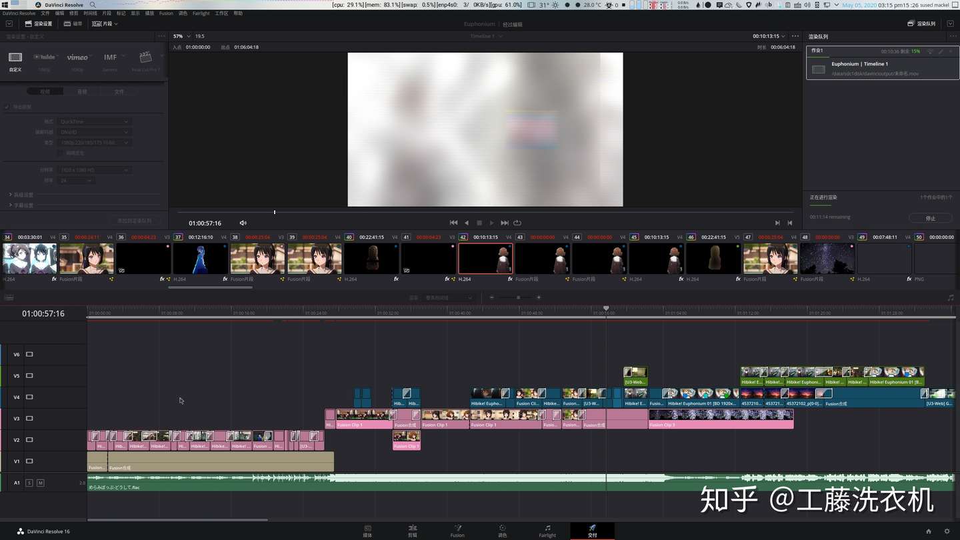Choose the Vimeo render preset
This screenshot has width=960, height=540.
tap(77, 57)
